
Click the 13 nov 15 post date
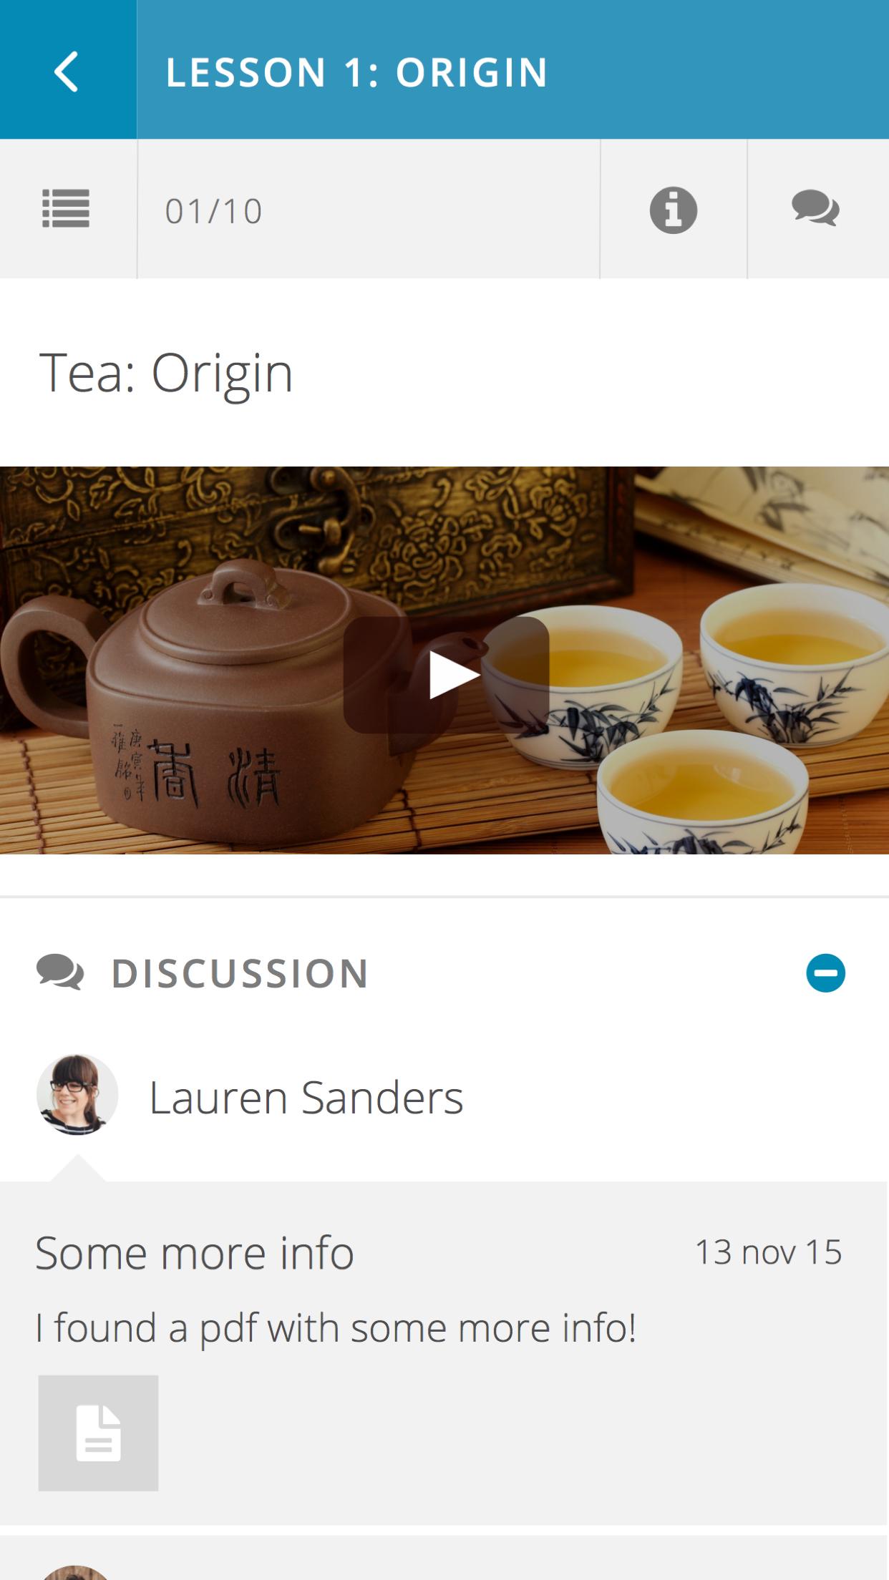pos(768,1252)
